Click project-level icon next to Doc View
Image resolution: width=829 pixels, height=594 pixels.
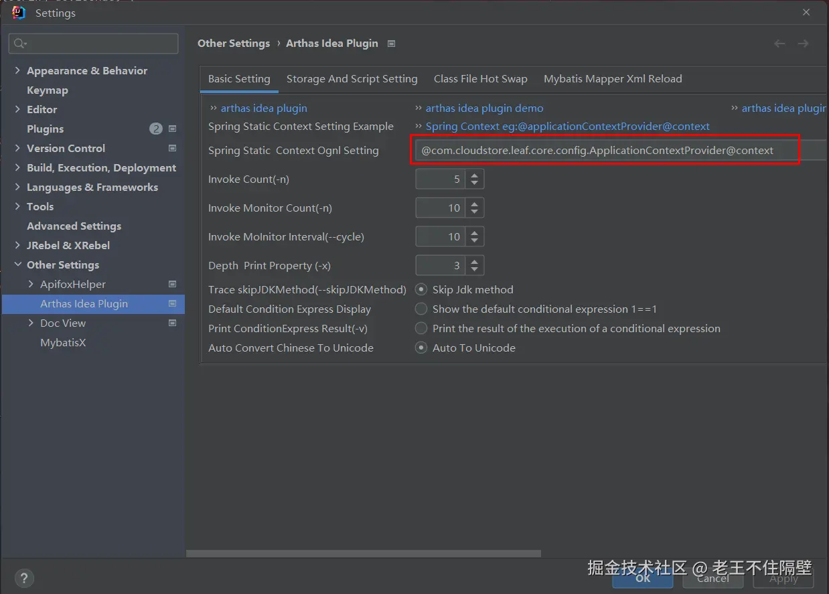(172, 323)
